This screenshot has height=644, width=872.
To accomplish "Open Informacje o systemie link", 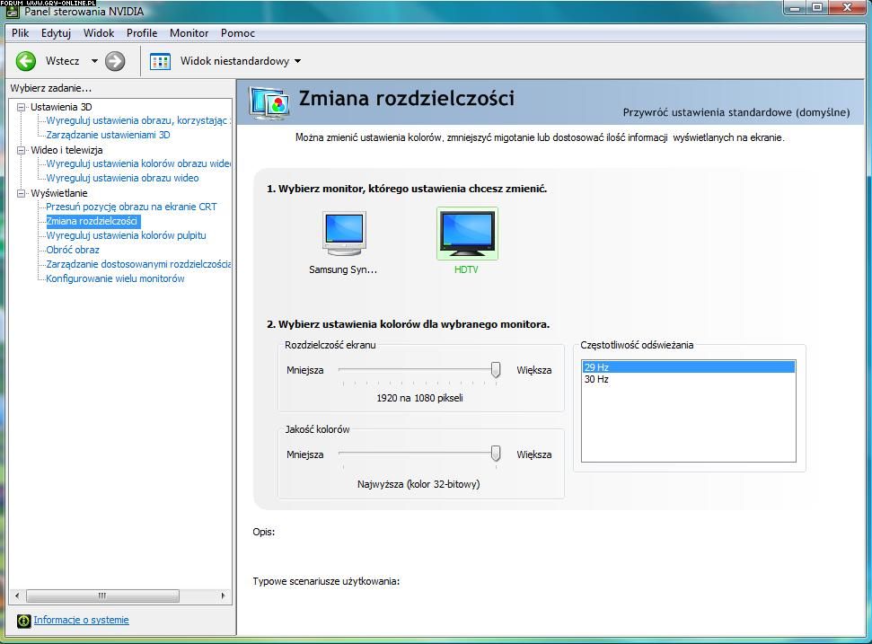I will click(x=81, y=620).
